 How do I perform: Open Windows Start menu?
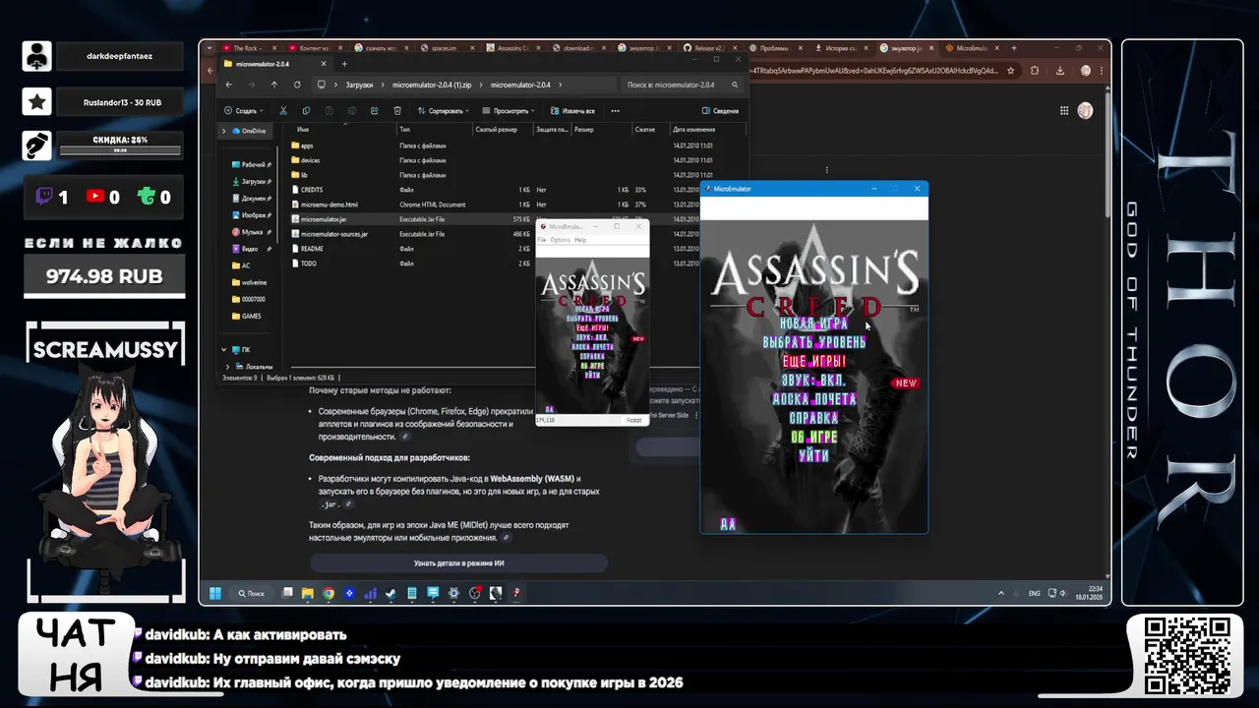pos(214,593)
